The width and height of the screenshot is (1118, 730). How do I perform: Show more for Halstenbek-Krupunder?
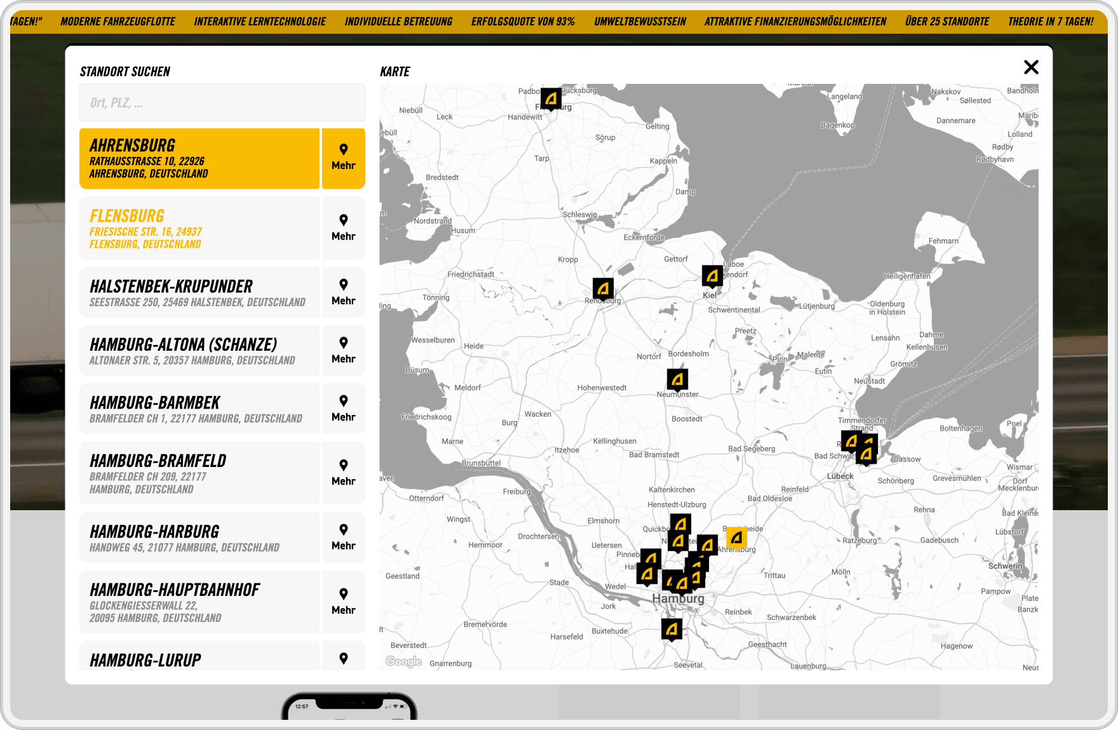click(343, 293)
